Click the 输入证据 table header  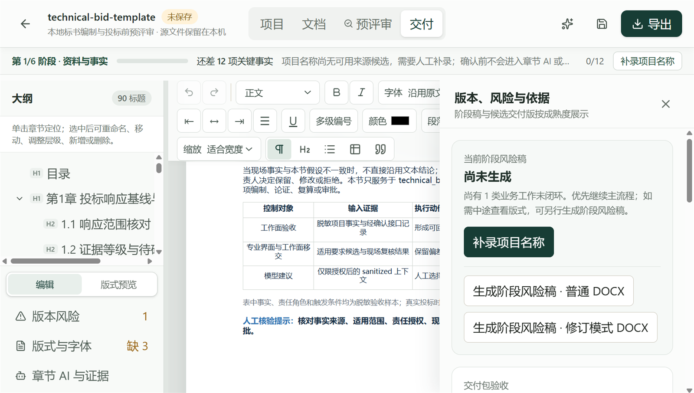tap(363, 209)
